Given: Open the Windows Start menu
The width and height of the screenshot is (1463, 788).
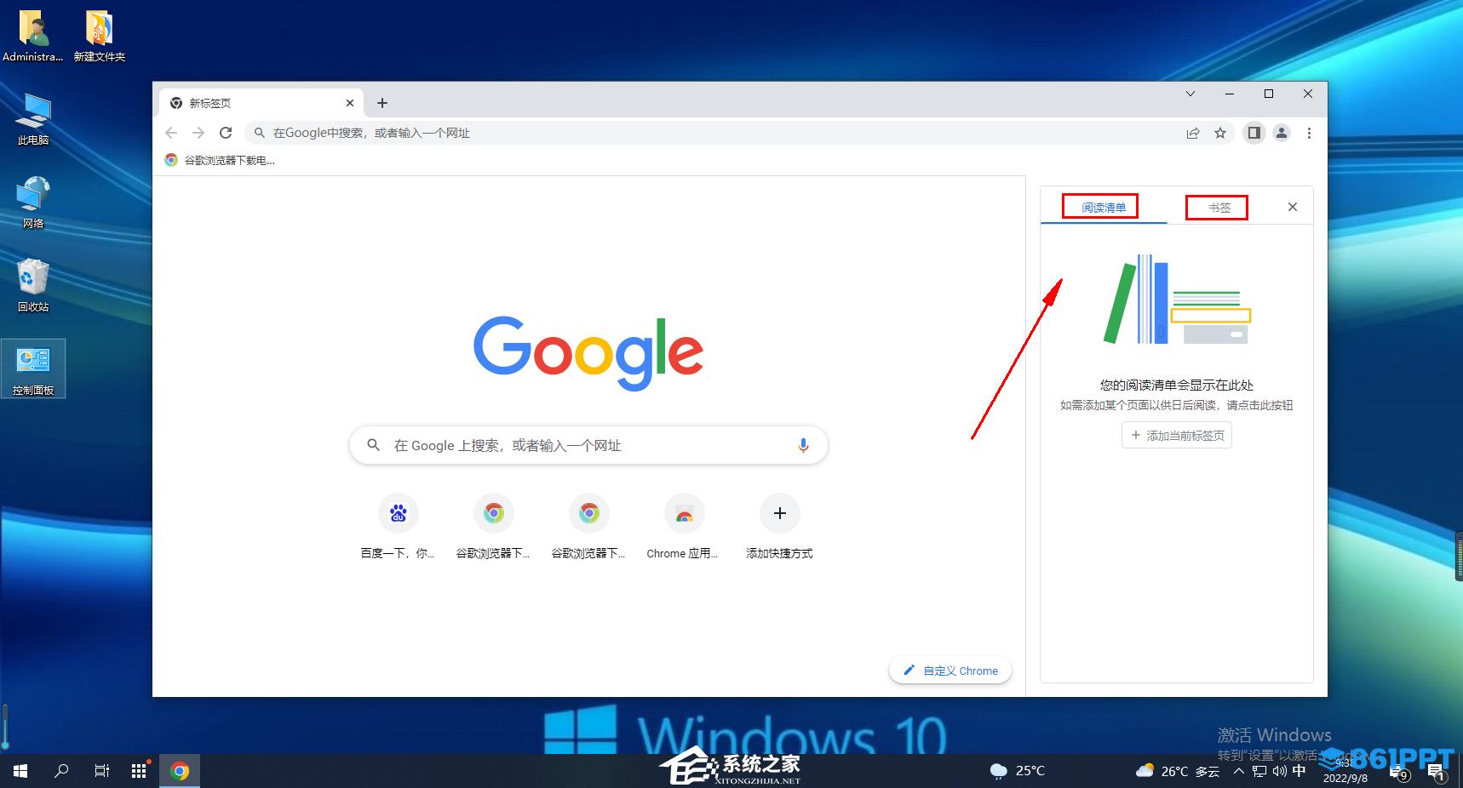Looking at the screenshot, I should (20, 771).
